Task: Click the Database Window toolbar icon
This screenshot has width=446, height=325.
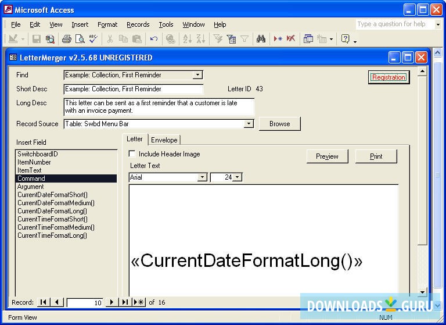Action: pyautogui.click(x=308, y=39)
